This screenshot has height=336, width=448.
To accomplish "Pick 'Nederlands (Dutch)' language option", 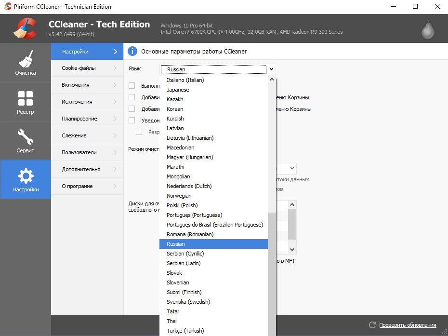I will [x=214, y=186].
